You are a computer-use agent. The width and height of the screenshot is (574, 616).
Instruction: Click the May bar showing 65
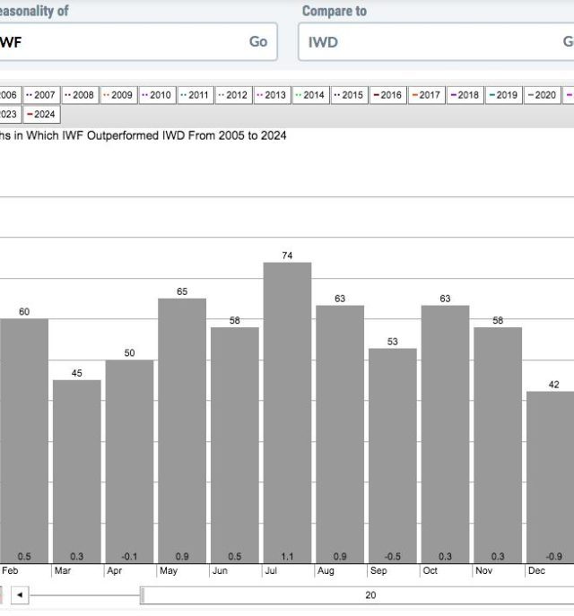[182, 431]
